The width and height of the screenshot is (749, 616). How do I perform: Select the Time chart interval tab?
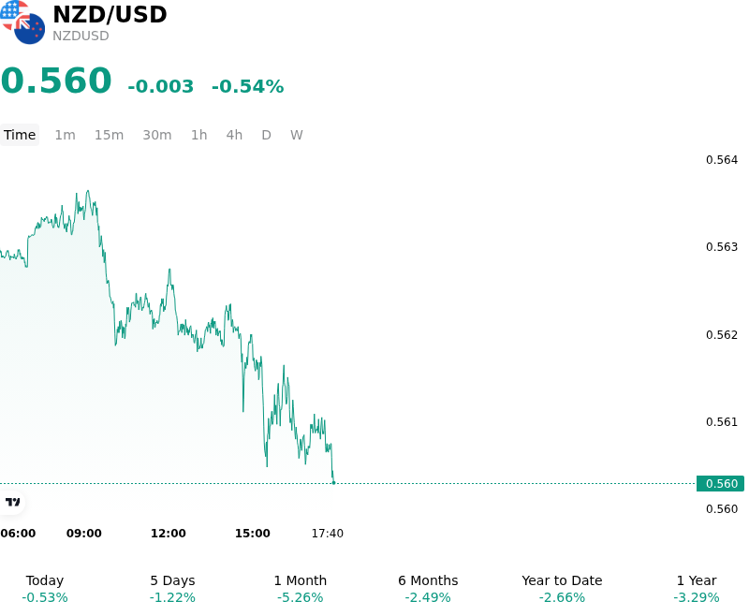[20, 135]
